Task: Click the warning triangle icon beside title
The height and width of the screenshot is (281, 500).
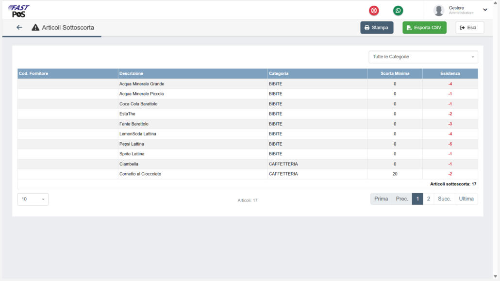Action: pyautogui.click(x=35, y=28)
